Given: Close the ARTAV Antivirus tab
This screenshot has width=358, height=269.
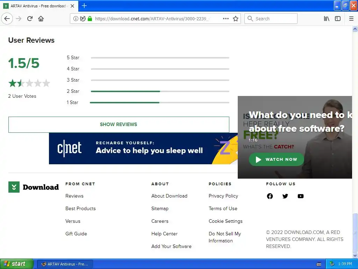Looking at the screenshot, I should tap(72, 6).
